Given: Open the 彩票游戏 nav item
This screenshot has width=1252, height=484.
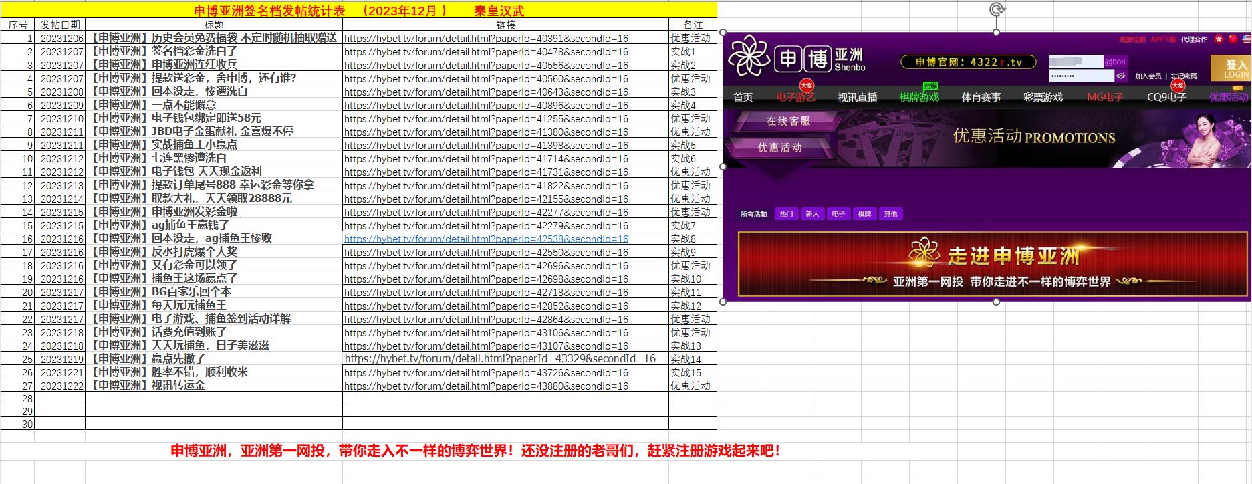Looking at the screenshot, I should coord(1043,98).
